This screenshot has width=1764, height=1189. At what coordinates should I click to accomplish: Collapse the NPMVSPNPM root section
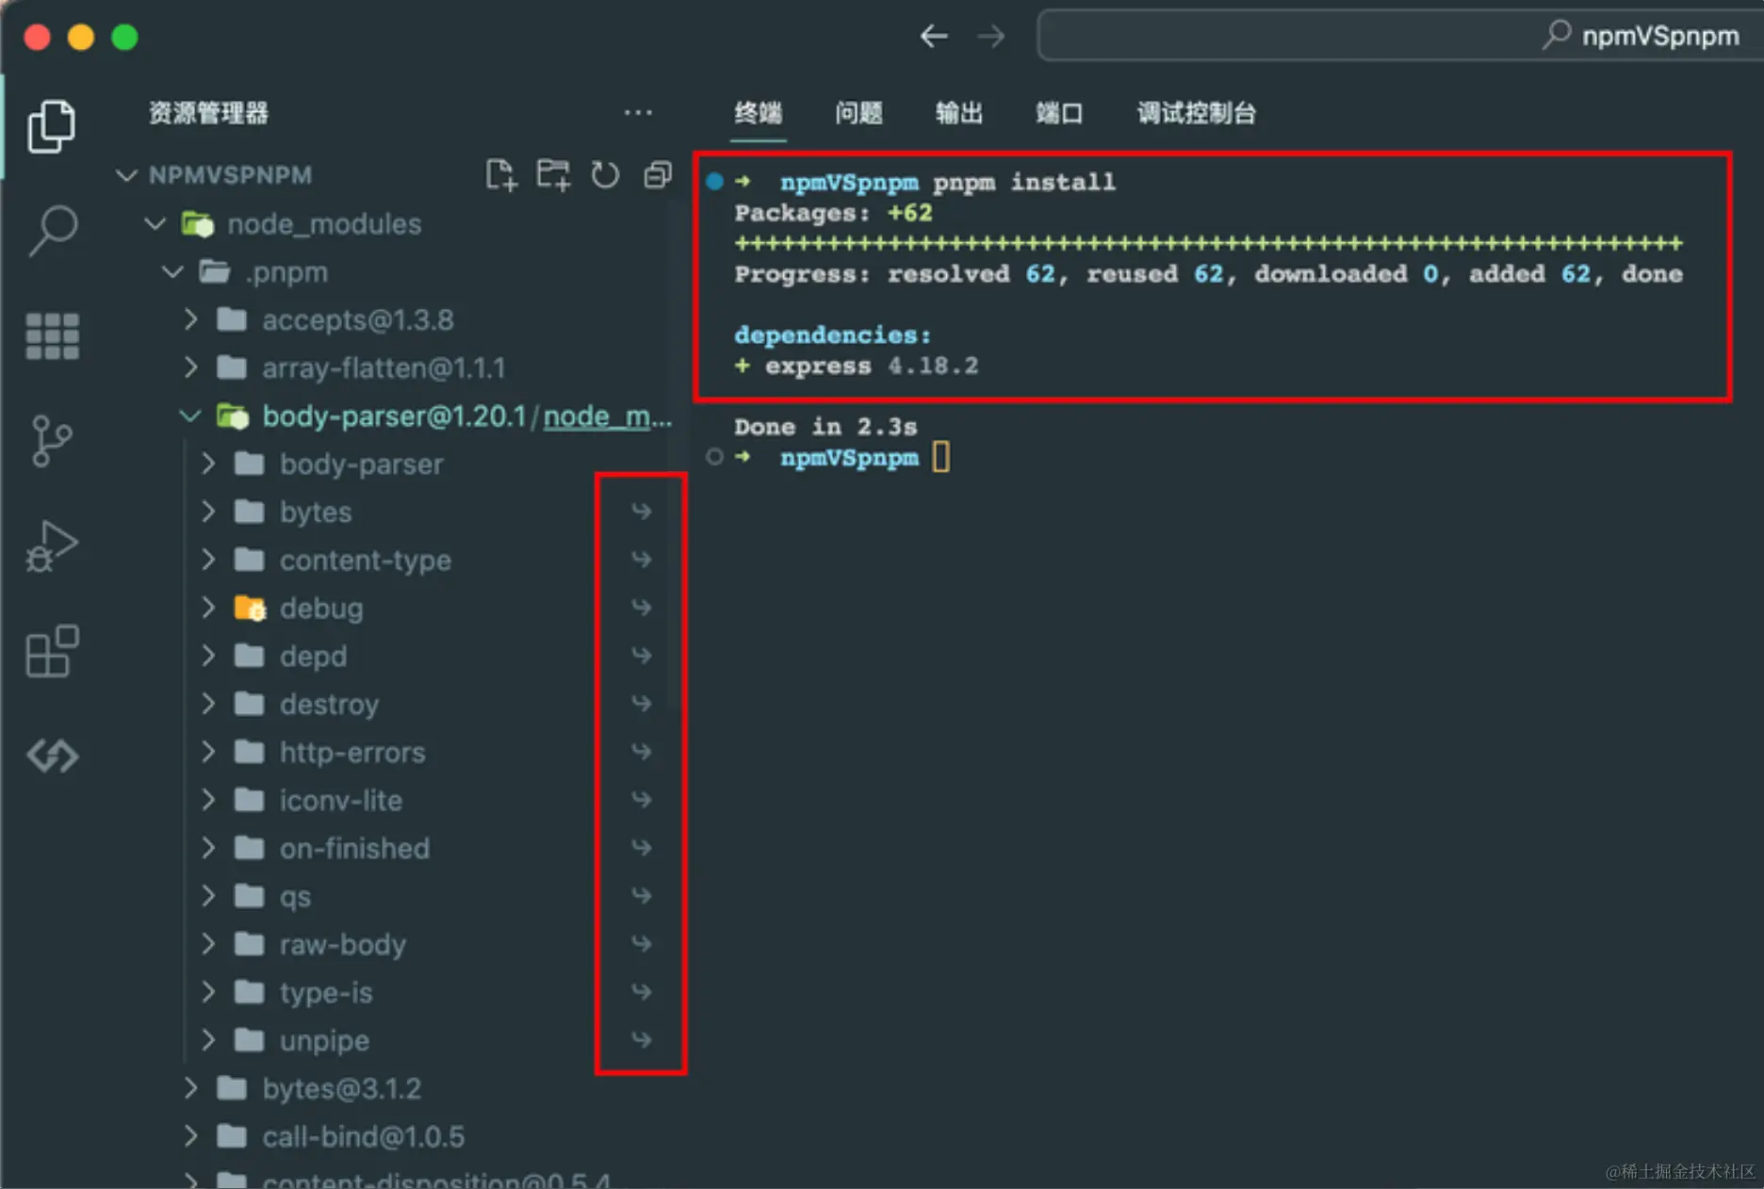[x=126, y=175]
